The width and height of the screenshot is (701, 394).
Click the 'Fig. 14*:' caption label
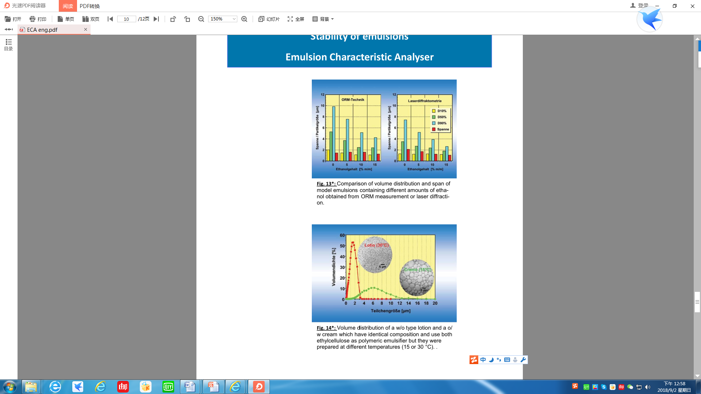326,328
